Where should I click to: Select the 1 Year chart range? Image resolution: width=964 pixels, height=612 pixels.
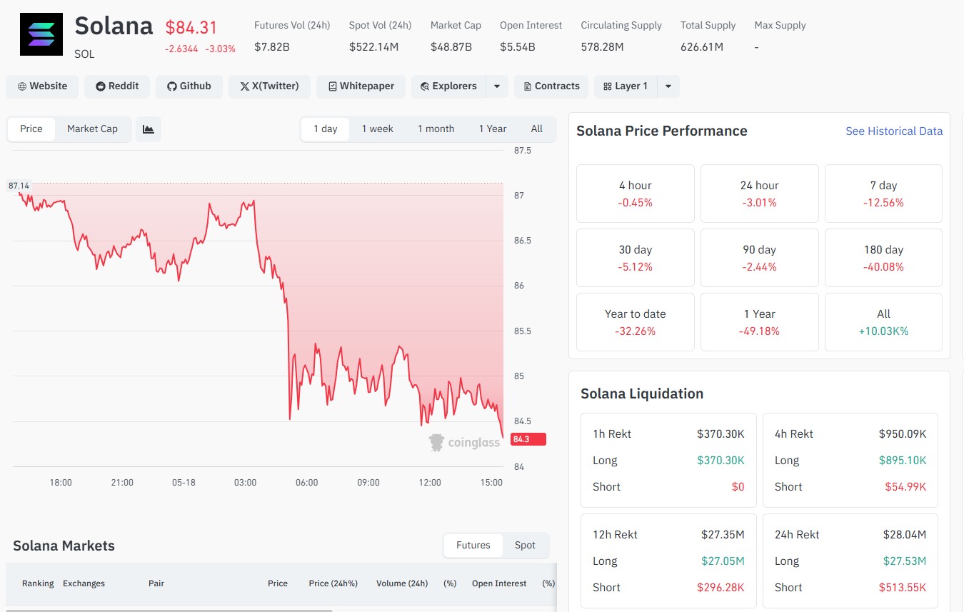[493, 129]
